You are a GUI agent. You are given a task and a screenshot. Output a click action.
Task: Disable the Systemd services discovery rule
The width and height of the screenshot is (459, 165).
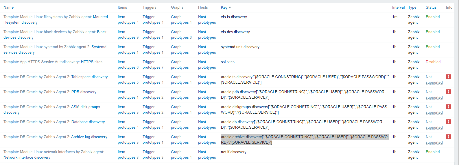click(432, 47)
